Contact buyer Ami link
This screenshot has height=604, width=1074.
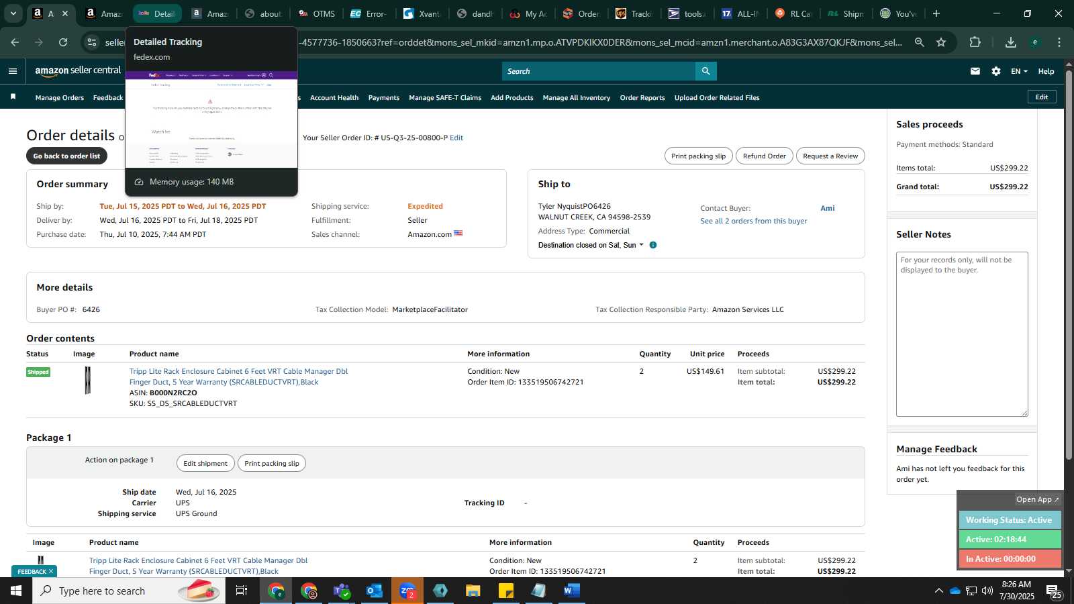828,208
